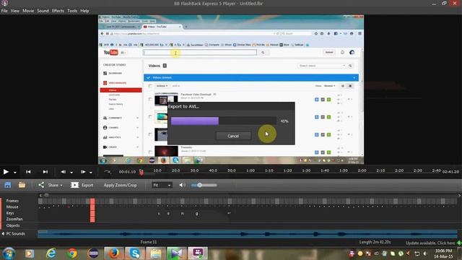The image size is (462, 260).
Task: Jump to the start of the movie
Action: coord(28,172)
